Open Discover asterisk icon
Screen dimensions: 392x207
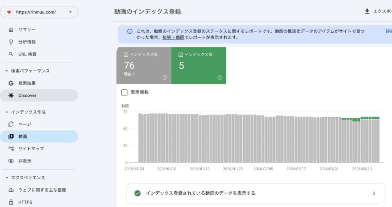(x=11, y=95)
